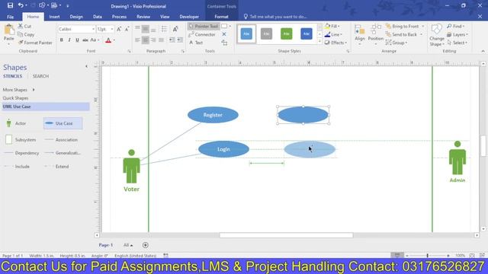Open the rectangle drawing tool dropdown
The height and width of the screenshot is (274, 488).
[230, 27]
